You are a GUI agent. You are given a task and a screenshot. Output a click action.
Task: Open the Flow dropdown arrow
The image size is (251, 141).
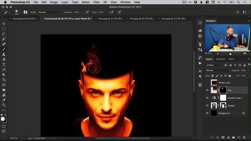(x=106, y=12)
